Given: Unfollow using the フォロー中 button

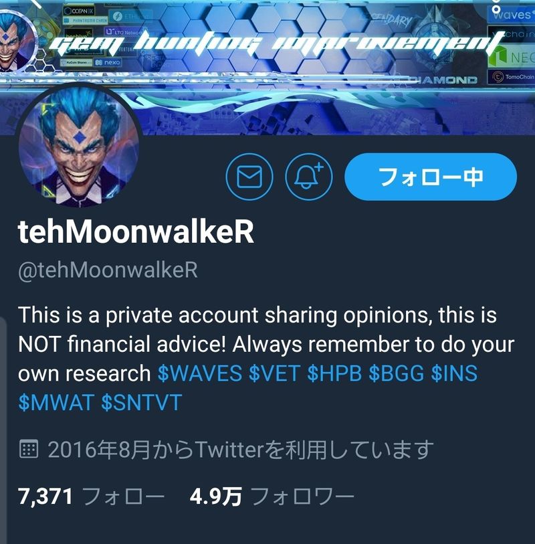Looking at the screenshot, I should click(431, 177).
